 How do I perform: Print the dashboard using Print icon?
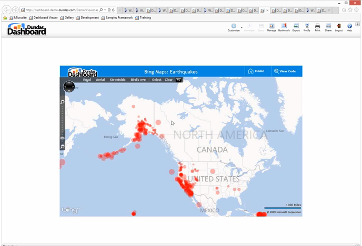pos(317,26)
